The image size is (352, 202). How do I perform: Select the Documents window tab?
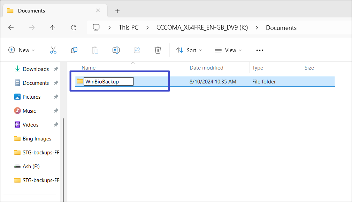point(52,11)
